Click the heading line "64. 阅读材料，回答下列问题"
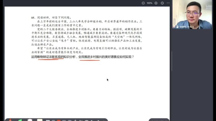This screenshot has width=216, height=121. click(51, 17)
